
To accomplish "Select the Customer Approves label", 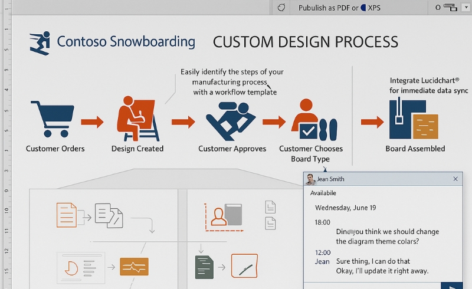I will coord(232,149).
